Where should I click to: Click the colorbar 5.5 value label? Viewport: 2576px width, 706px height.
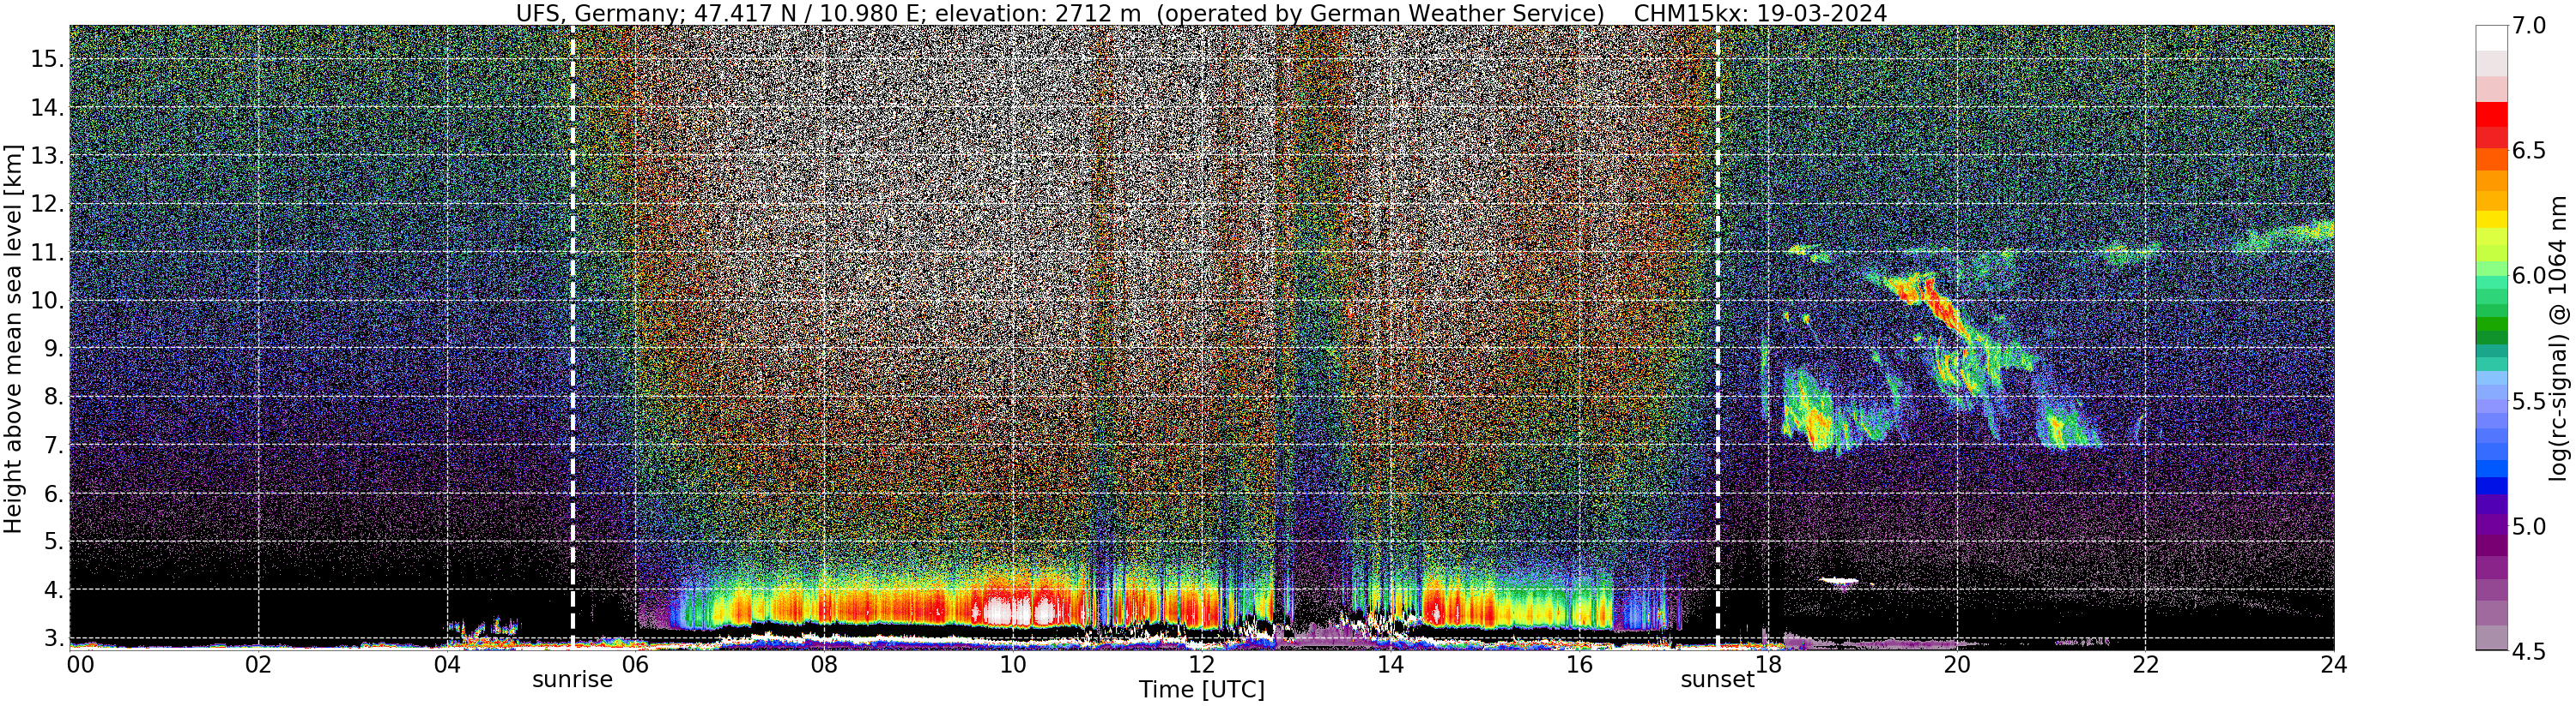point(2529,402)
